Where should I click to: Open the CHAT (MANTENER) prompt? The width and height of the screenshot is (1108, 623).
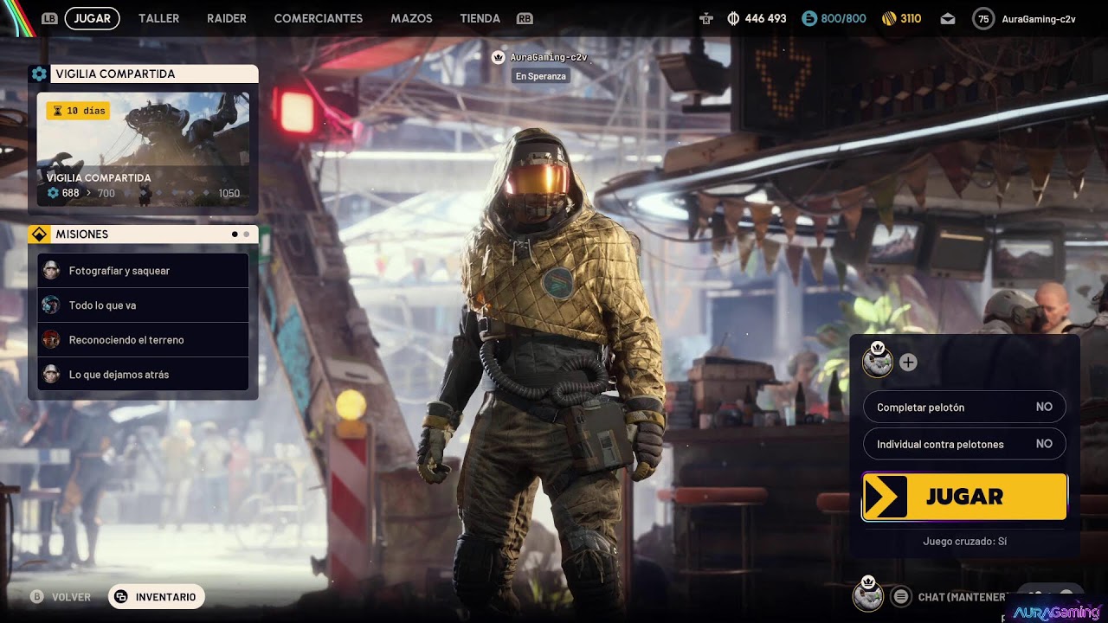[963, 597]
